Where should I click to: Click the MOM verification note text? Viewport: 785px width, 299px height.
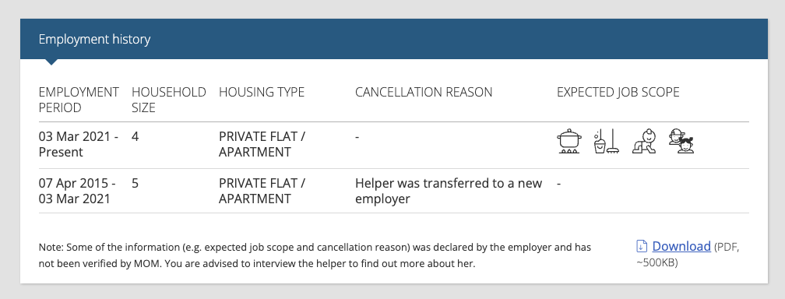[x=315, y=255]
